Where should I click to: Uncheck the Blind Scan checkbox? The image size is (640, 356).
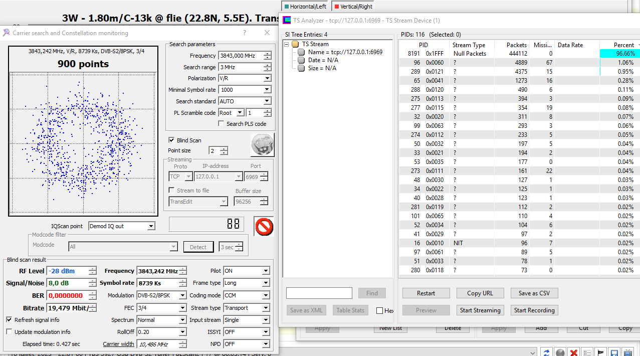172,140
